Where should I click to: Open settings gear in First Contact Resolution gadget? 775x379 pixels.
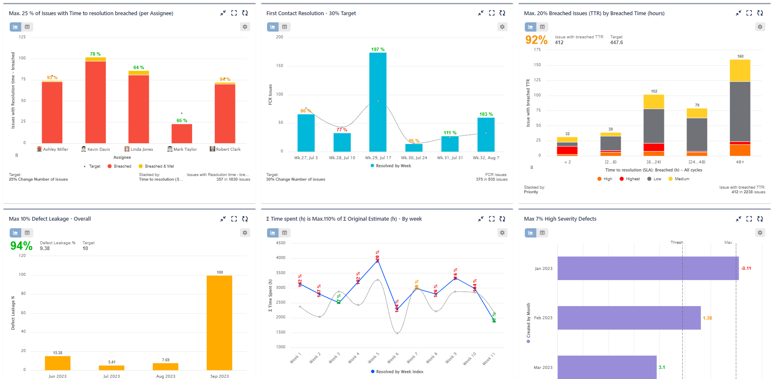(x=502, y=27)
